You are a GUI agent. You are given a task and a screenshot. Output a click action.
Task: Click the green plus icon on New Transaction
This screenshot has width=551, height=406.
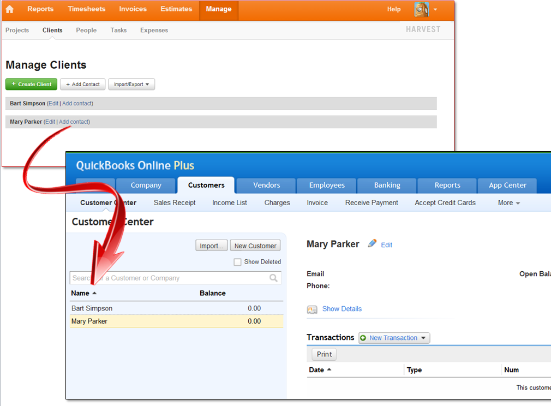363,338
